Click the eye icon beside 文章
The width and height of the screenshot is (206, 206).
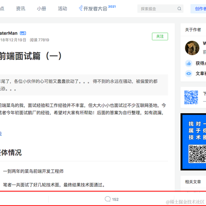coord(189,73)
